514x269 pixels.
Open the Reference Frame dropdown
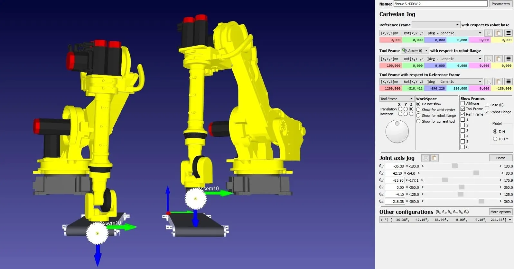pos(436,25)
